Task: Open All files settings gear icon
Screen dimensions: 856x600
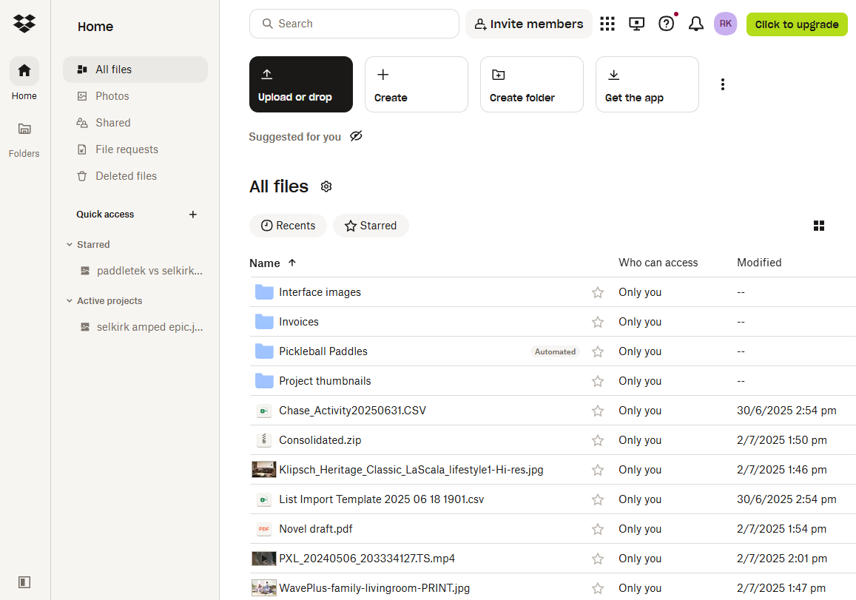Action: pyautogui.click(x=326, y=186)
